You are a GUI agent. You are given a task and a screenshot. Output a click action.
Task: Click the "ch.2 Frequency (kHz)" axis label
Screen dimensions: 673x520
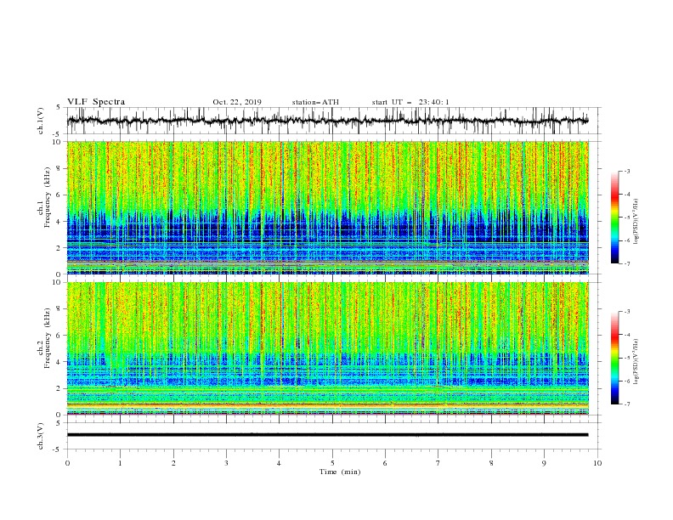tap(44, 338)
